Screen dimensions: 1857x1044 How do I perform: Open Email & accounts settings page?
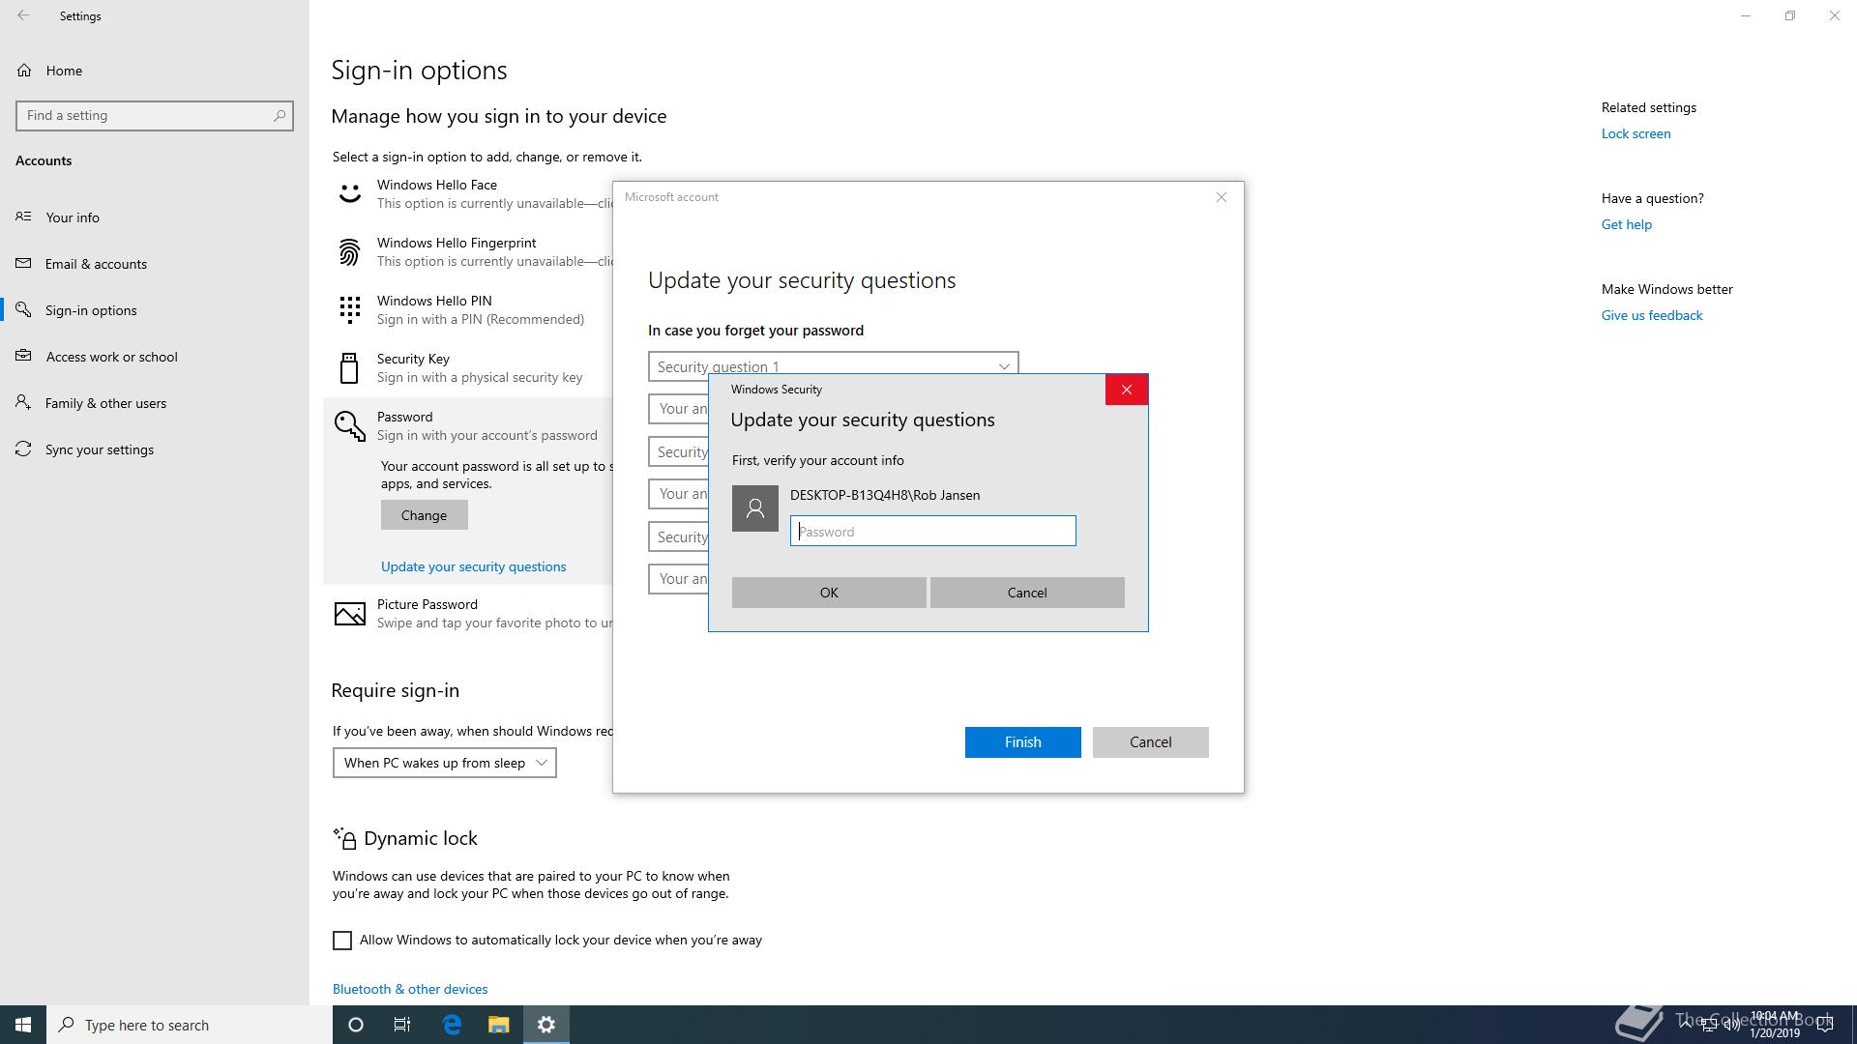(96, 264)
